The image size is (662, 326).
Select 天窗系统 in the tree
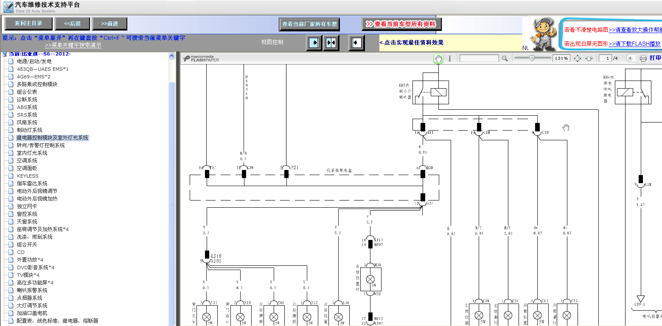coord(27,222)
